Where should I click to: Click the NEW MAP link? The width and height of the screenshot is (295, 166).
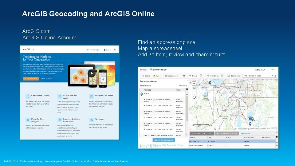[260, 70]
